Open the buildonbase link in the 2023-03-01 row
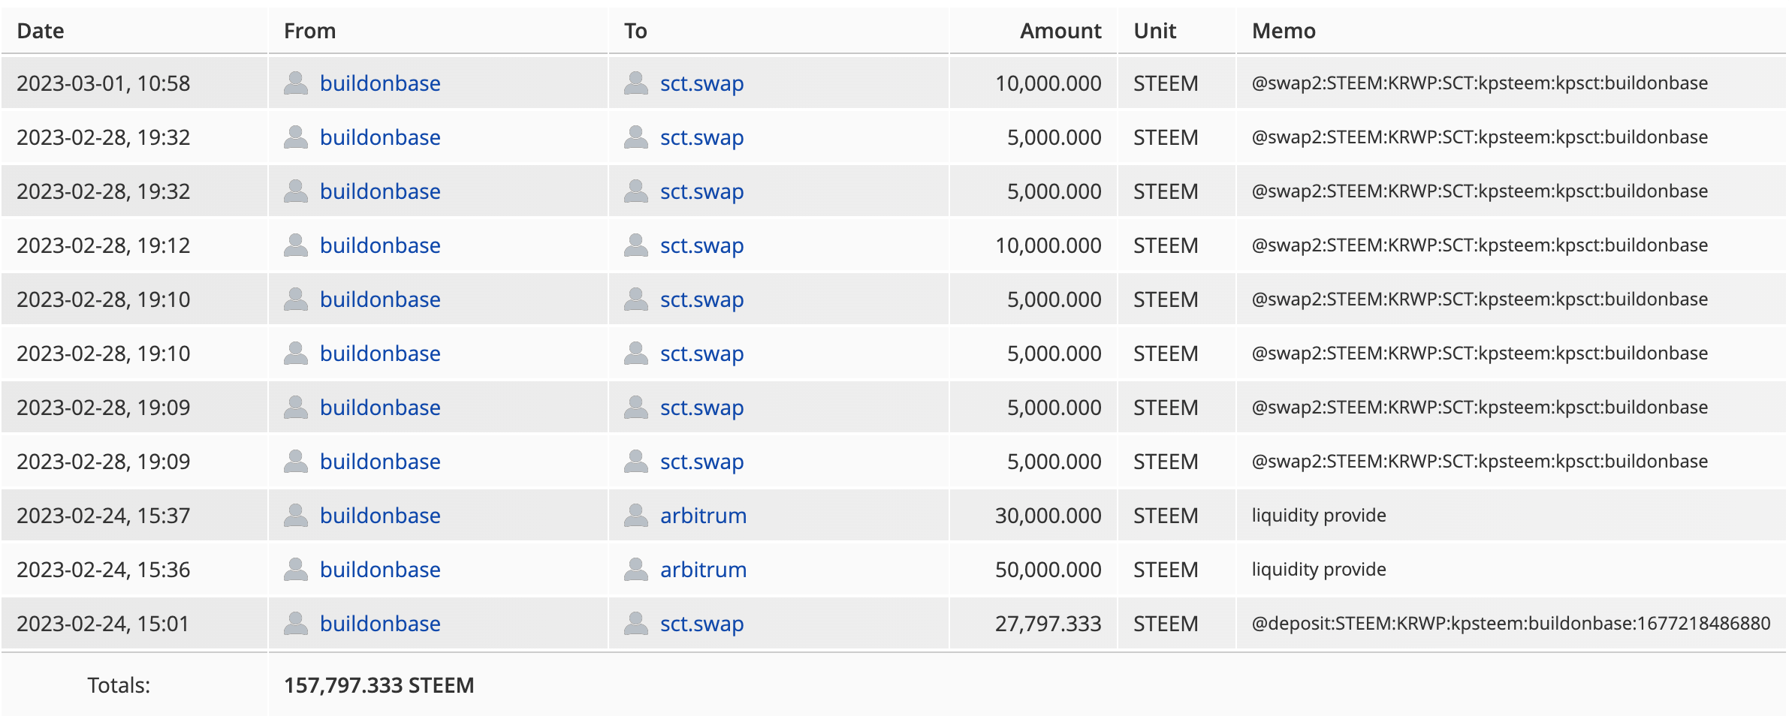Viewport: 1789px width, 719px height. coord(380,83)
